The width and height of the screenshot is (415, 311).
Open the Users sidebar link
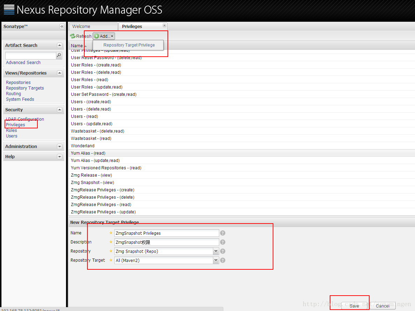tap(12, 136)
